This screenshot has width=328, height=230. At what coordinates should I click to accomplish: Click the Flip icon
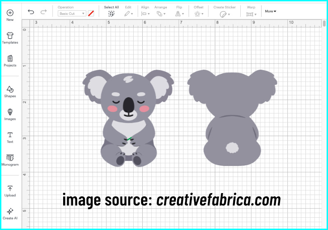point(178,14)
